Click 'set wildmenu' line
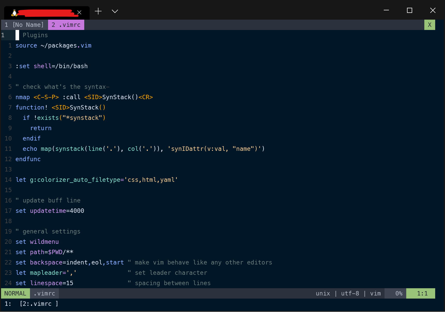445x312 pixels. click(37, 242)
